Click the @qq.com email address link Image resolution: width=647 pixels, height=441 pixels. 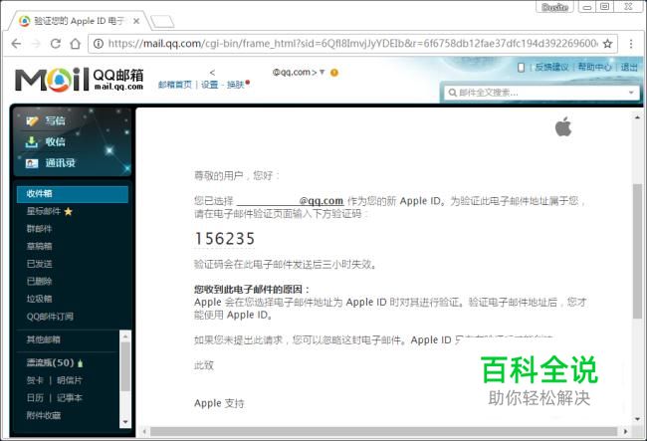pyautogui.click(x=290, y=201)
